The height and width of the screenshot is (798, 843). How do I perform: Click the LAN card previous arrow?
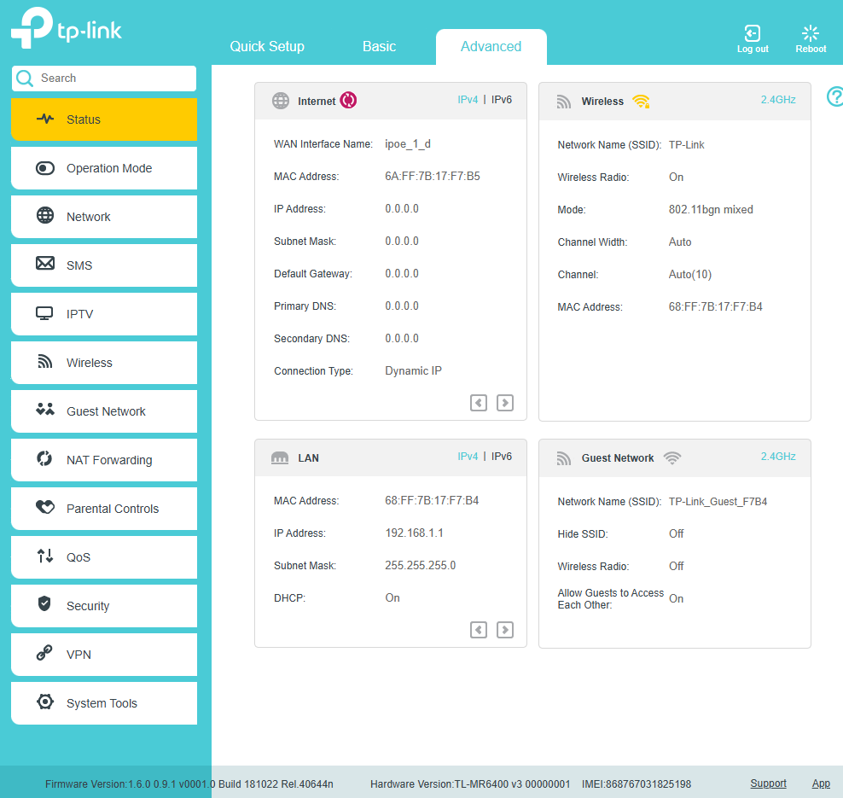click(479, 630)
